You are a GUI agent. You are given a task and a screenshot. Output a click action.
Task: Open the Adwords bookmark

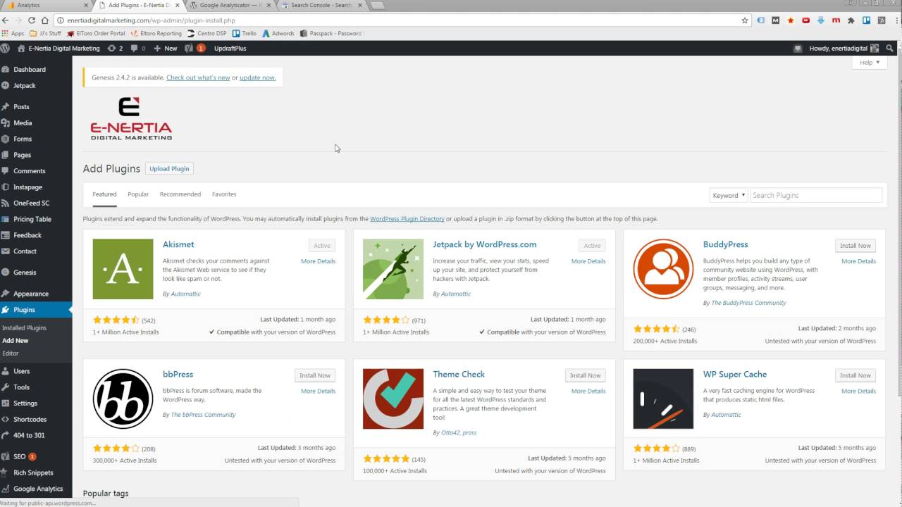point(278,33)
